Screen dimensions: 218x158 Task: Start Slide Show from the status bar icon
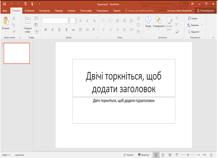point(177,155)
